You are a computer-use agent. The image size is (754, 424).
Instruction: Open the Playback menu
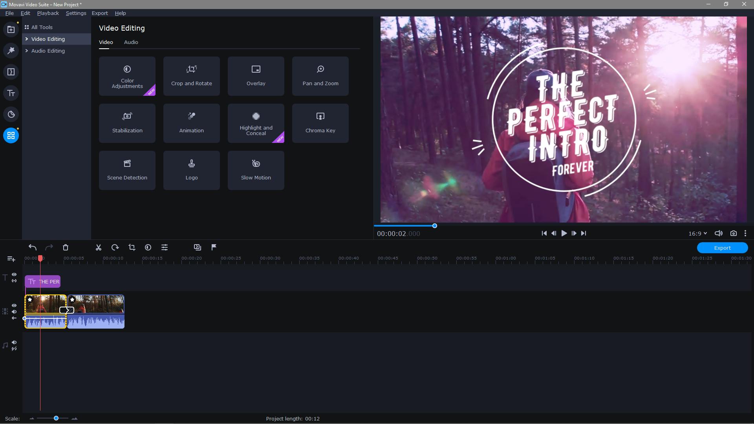[47, 13]
